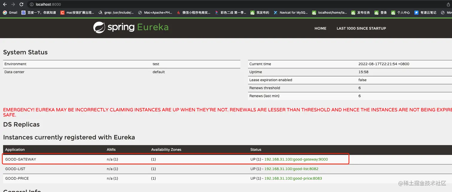Reload the page with the refresh icon
The image size is (452, 192).
[x=21, y=4]
